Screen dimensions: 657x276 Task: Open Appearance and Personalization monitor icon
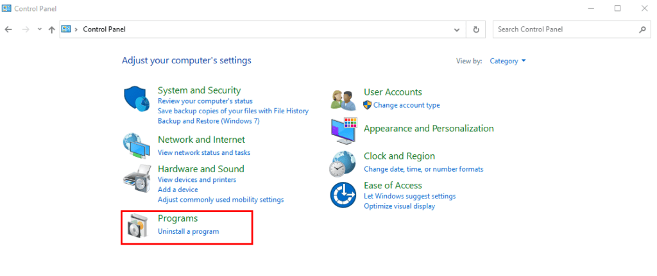[344, 131]
